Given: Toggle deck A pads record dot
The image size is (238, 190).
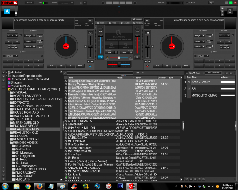Looking at the screenshot, I should coord(42,56).
